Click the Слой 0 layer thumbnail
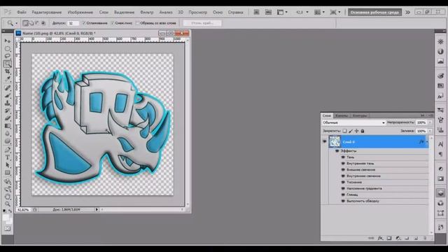This screenshot has width=448, height=252. tap(335, 141)
